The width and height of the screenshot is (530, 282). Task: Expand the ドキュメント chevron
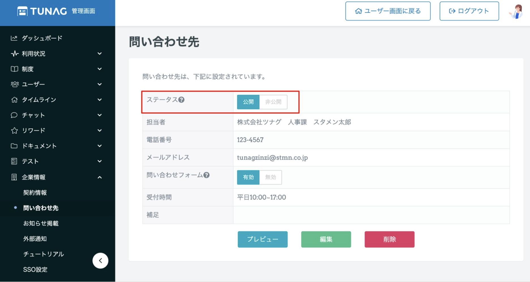(x=99, y=146)
